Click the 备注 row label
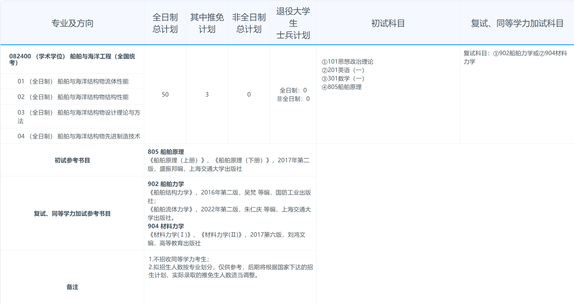The width and height of the screenshot is (574, 305). [x=72, y=287]
